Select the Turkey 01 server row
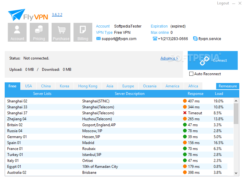Image resolution: width=244 pixels, height=181 pixels. [119, 154]
